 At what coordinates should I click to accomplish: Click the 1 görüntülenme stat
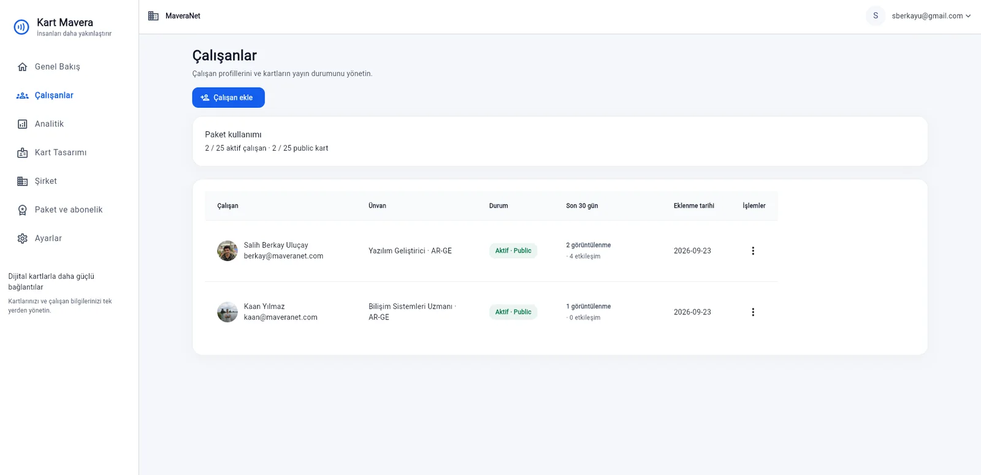point(589,306)
